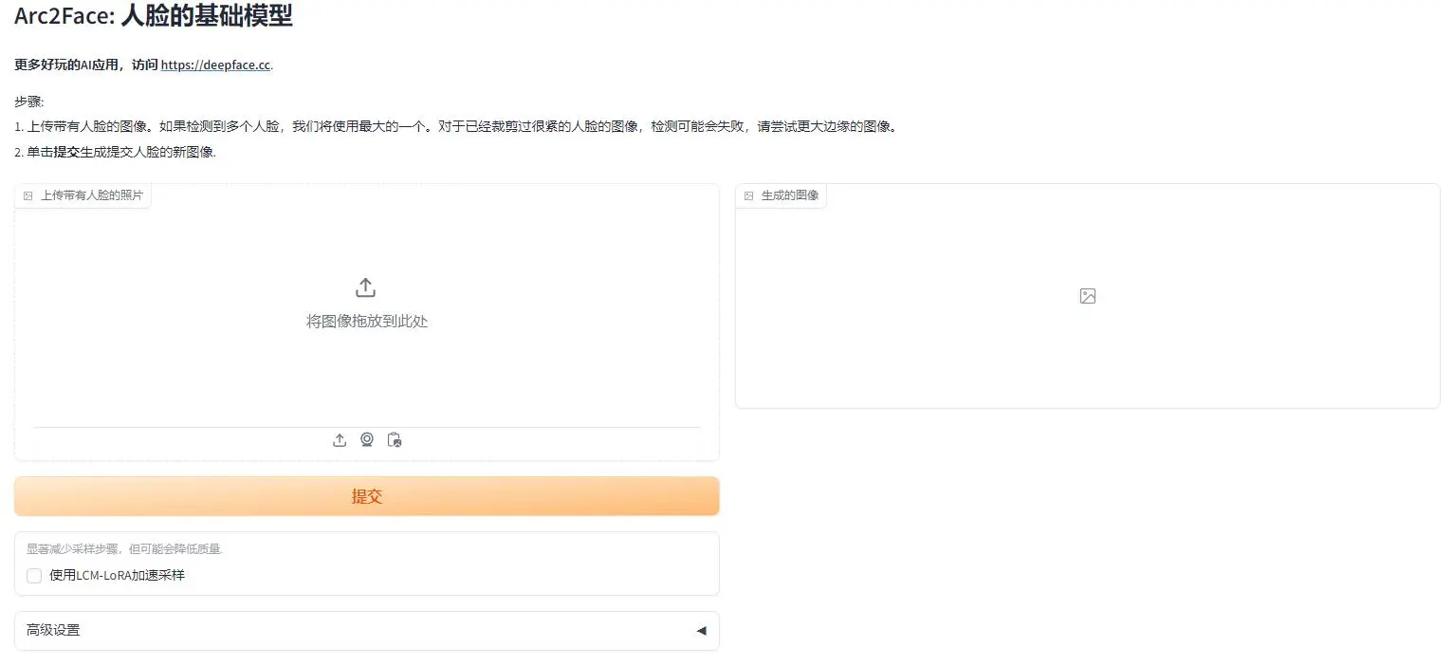The width and height of the screenshot is (1453, 666).
Task: Open the https://deepface.cc link
Action: [215, 65]
